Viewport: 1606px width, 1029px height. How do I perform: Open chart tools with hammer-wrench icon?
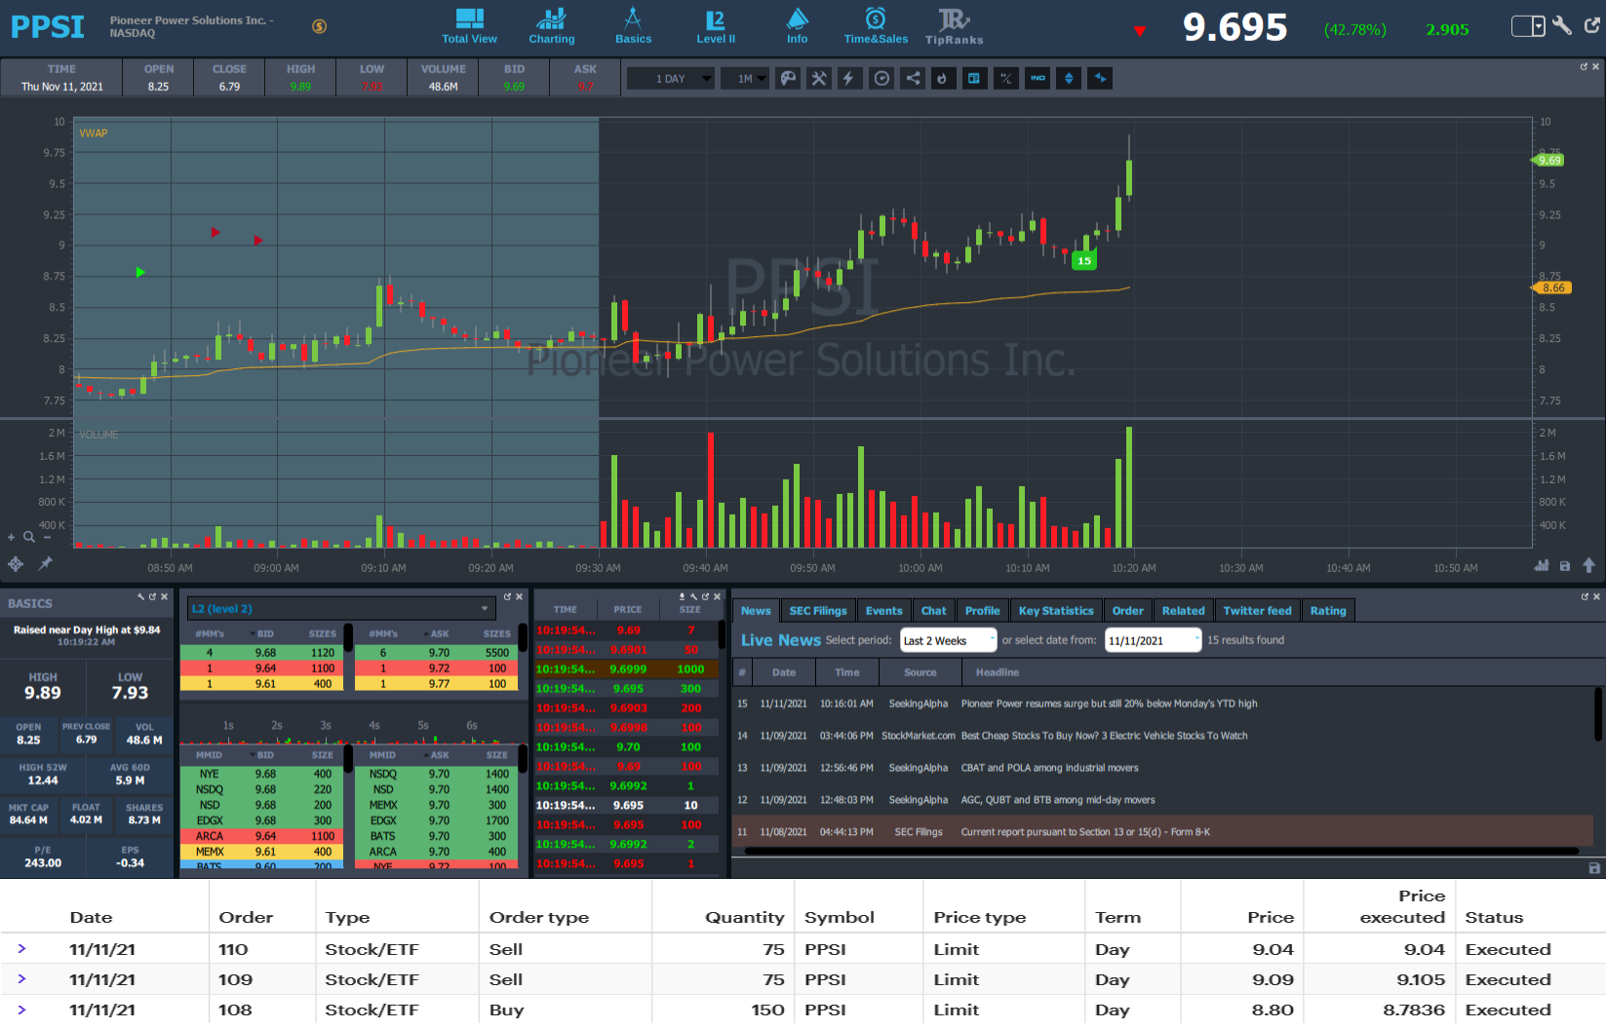click(x=819, y=79)
